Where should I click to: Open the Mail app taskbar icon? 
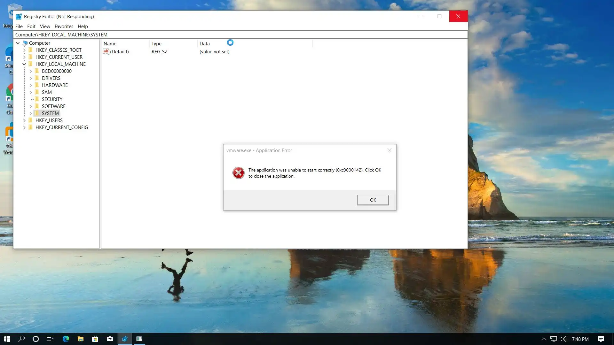110,339
